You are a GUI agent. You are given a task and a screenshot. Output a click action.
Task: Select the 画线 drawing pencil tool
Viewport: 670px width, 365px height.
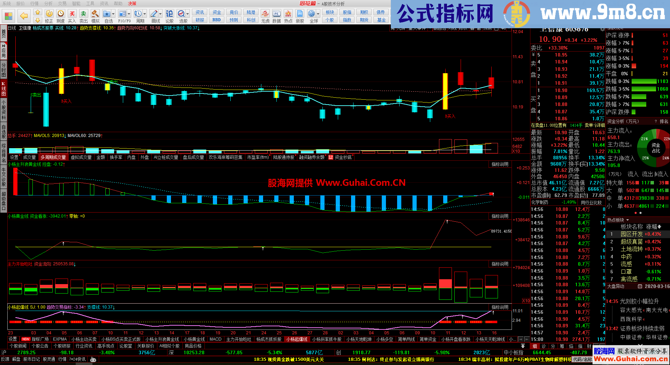(154, 14)
